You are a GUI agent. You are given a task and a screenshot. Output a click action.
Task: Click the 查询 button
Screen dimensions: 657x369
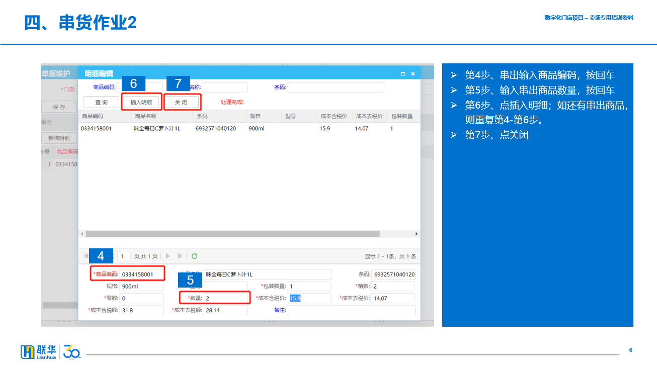pos(102,102)
